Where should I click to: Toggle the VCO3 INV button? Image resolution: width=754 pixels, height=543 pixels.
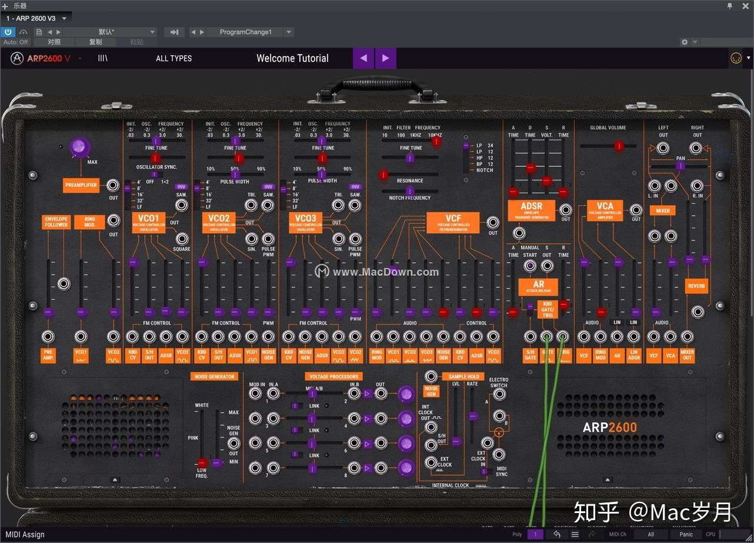(355, 187)
